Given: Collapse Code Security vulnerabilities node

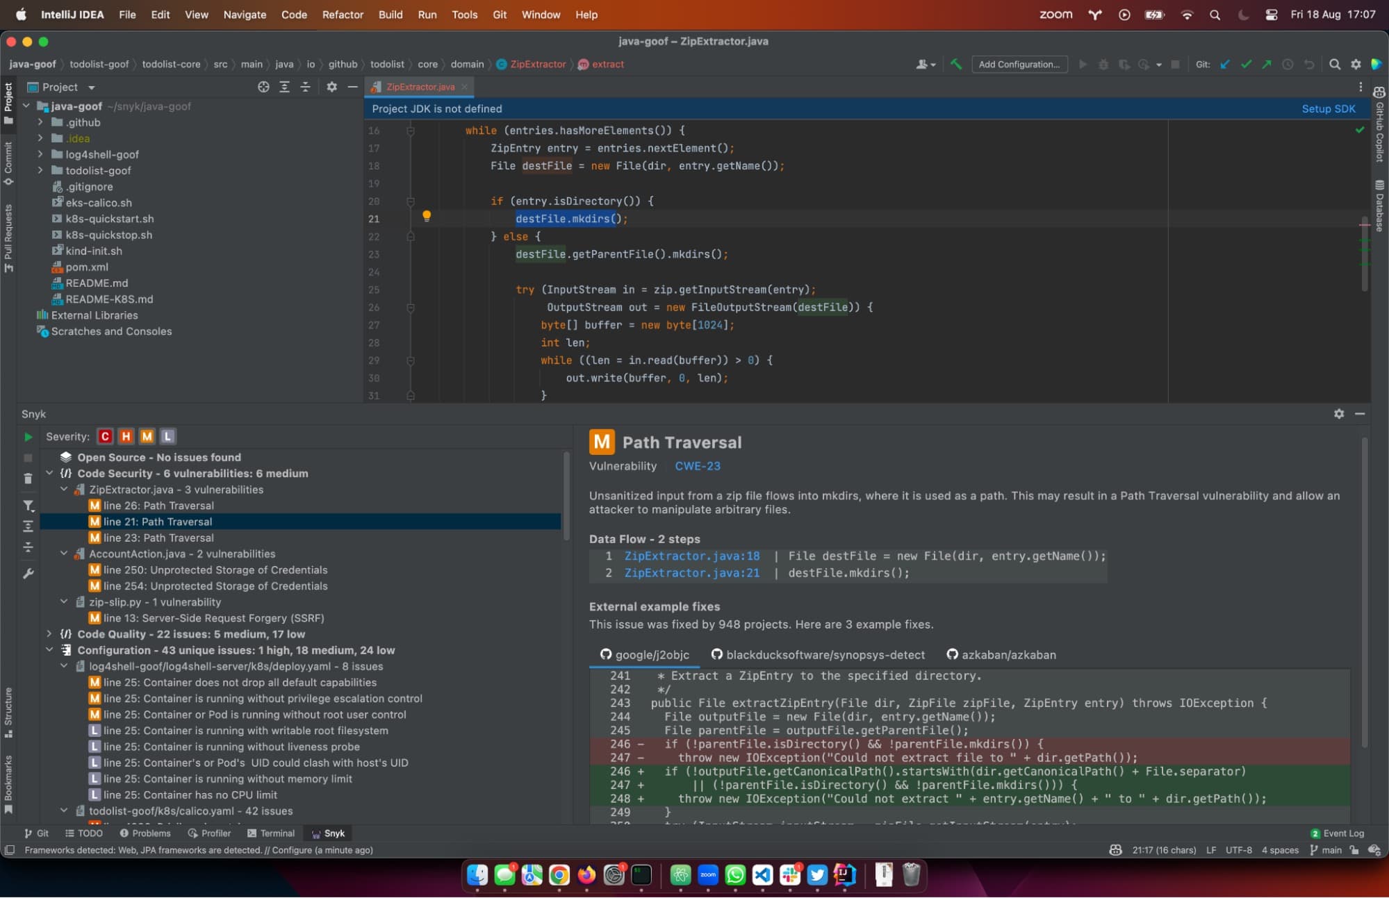Looking at the screenshot, I should 49,474.
